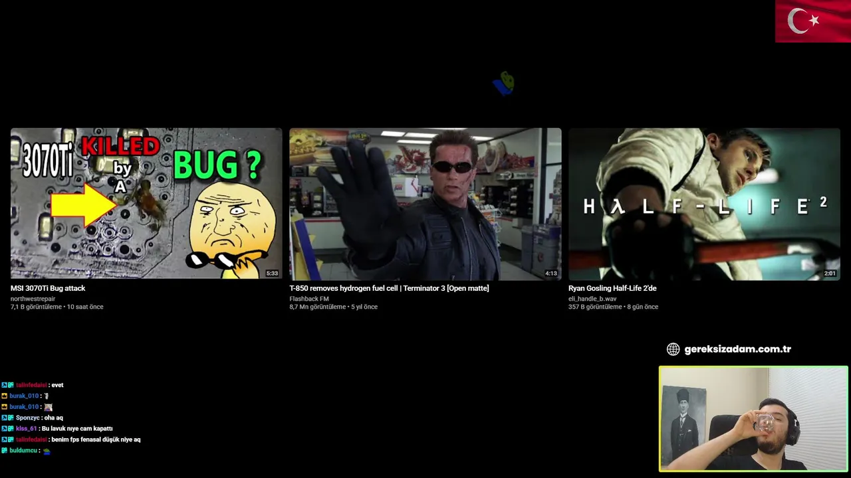Open the MSI 3070Ti Bug attack thumbnail
The image size is (851, 478).
pos(146,203)
